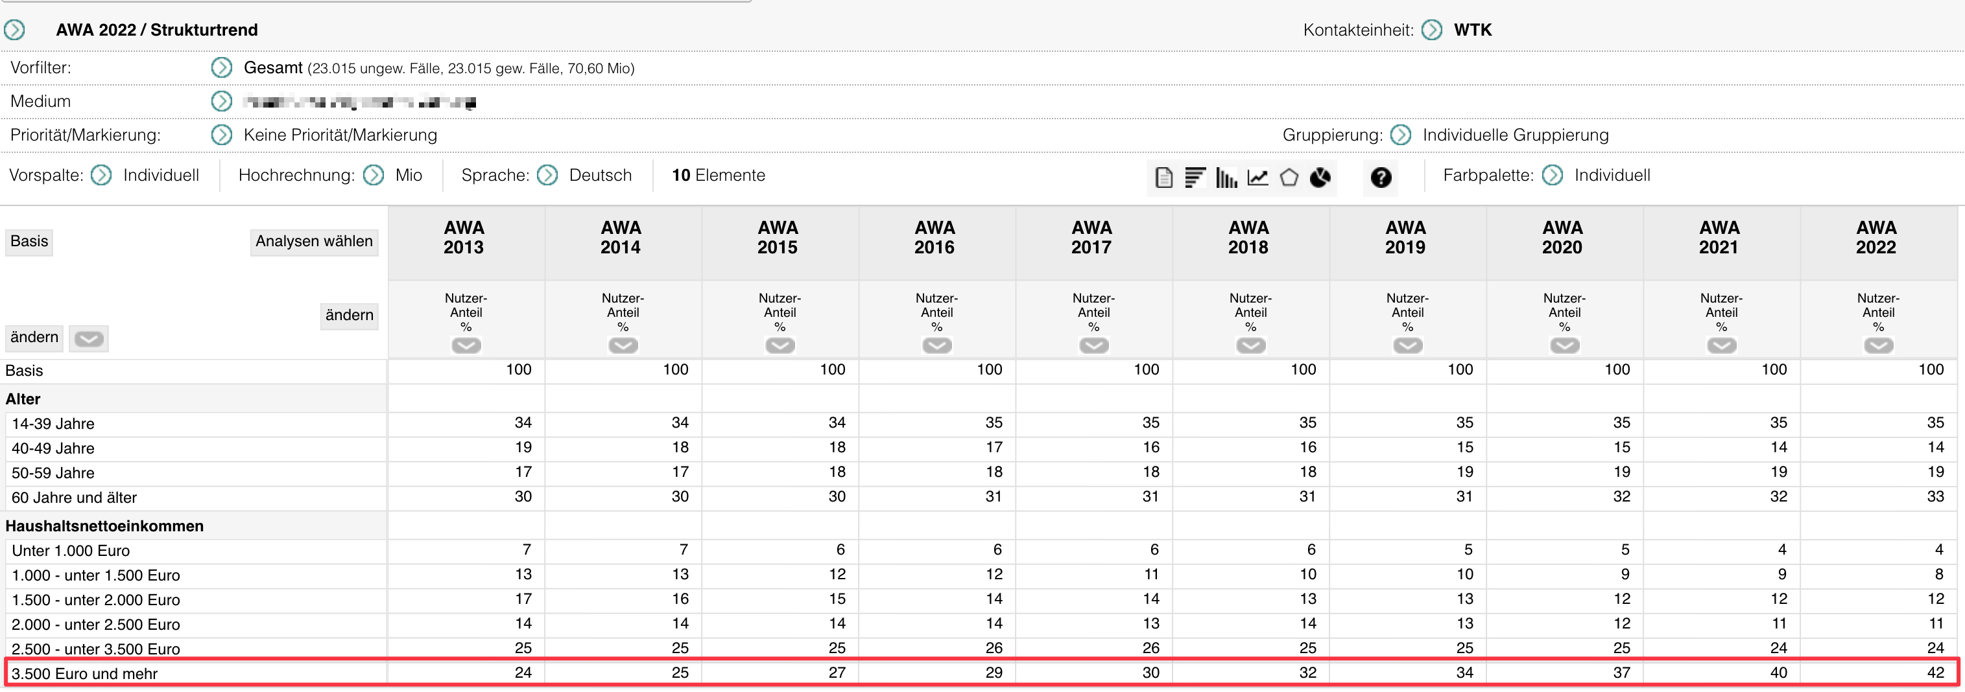Click the Analysen wählen button
The width and height of the screenshot is (1965, 692).
(x=315, y=242)
